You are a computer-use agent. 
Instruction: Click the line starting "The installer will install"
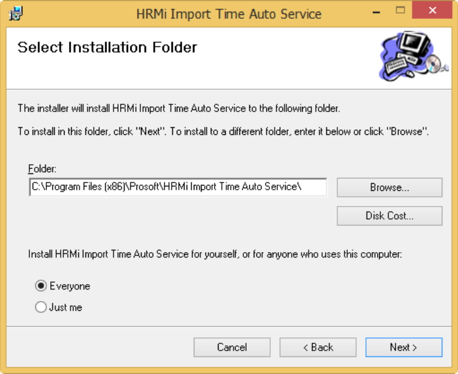[x=179, y=109]
